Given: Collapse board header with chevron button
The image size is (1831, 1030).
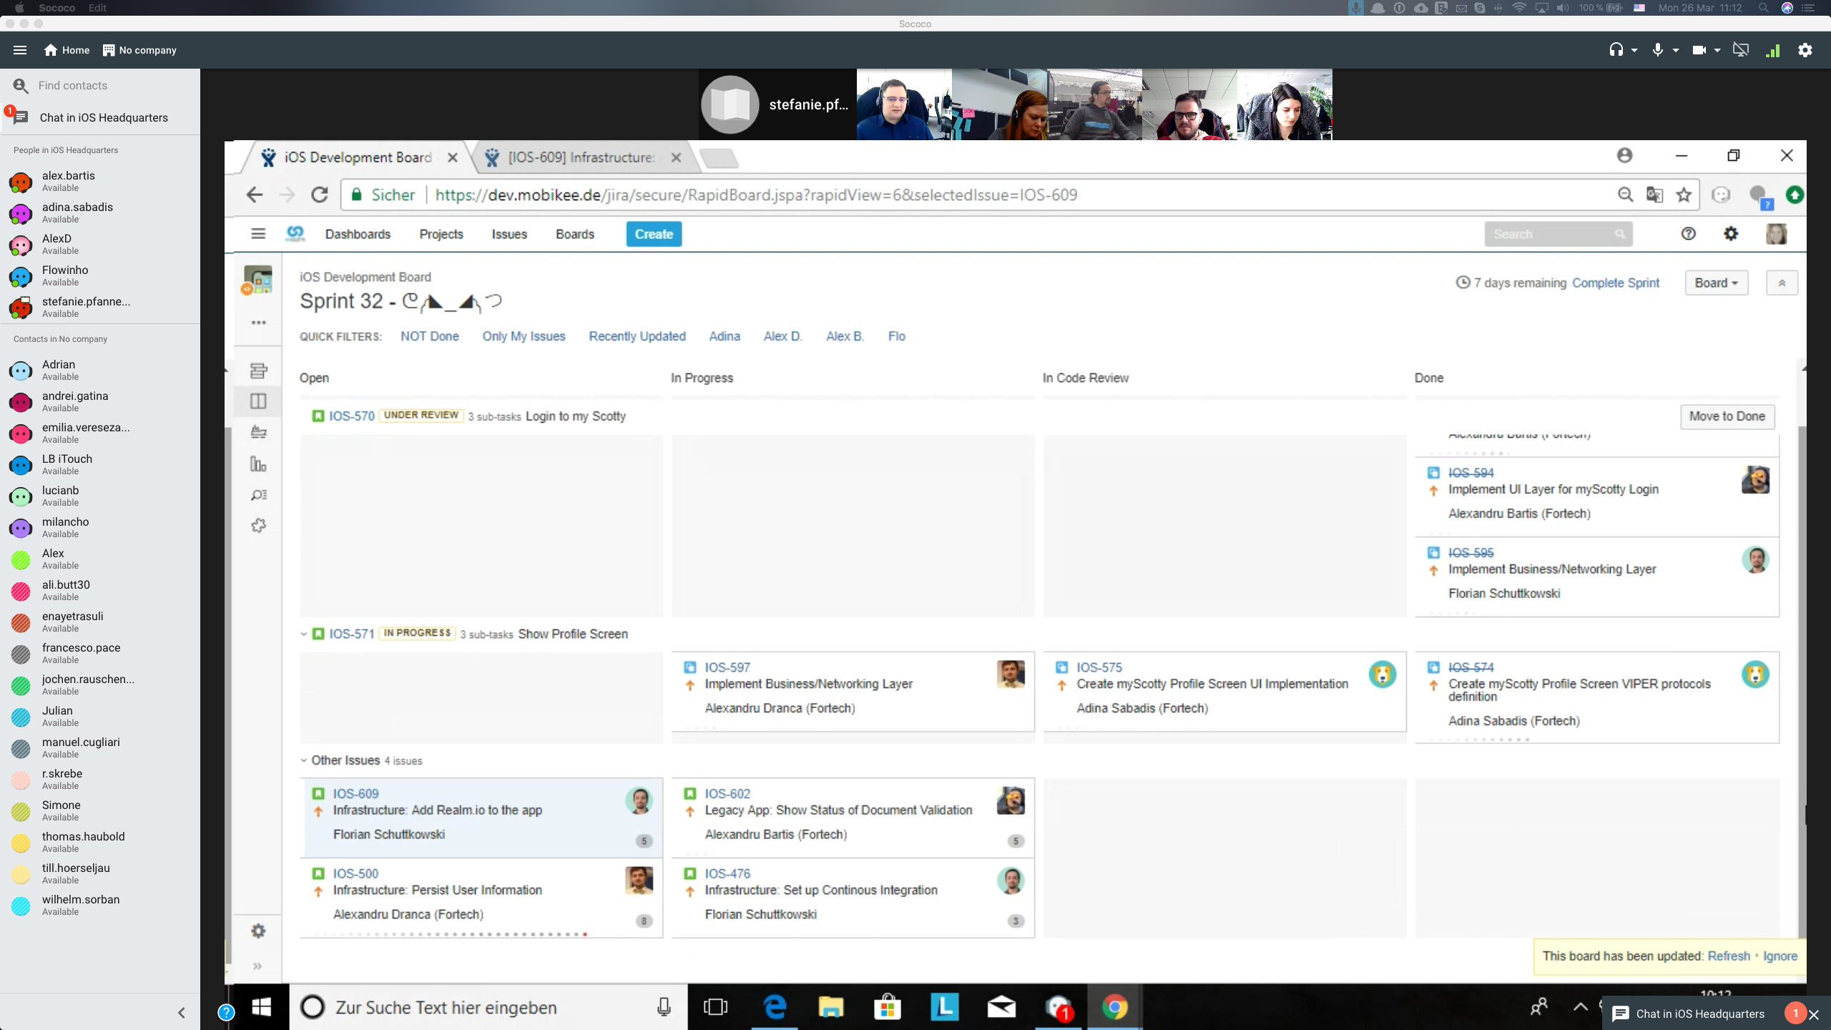Looking at the screenshot, I should pyautogui.click(x=1782, y=283).
